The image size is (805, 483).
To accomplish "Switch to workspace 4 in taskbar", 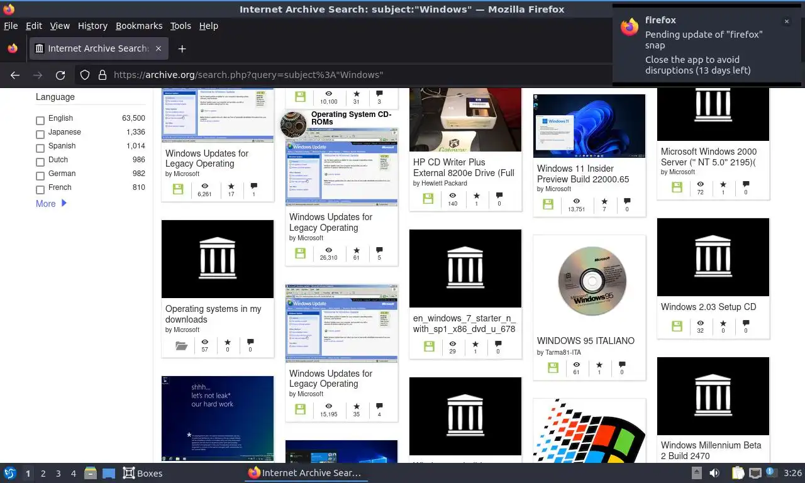I will [73, 474].
